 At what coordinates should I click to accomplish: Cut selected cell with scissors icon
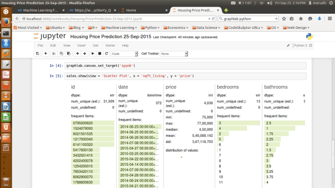pos(54,54)
